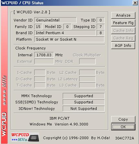The image size is (139, 144).
Task: Close the WCPUID window with X
Action: coord(135,3)
